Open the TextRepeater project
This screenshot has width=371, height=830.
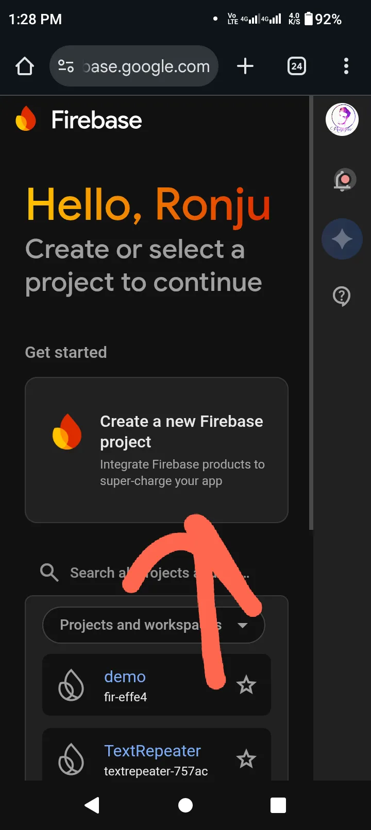153,751
